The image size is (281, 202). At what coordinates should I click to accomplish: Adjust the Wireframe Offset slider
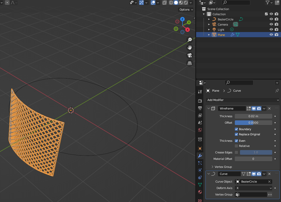point(253,123)
